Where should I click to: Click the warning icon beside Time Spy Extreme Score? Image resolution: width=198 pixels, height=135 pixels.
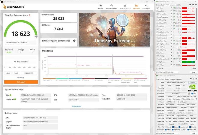[29, 15]
